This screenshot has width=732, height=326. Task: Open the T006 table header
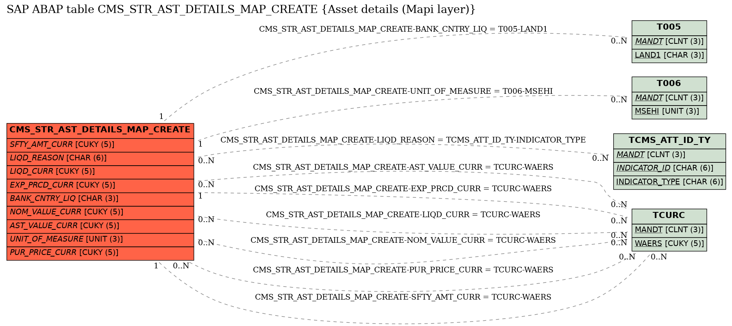coord(669,84)
